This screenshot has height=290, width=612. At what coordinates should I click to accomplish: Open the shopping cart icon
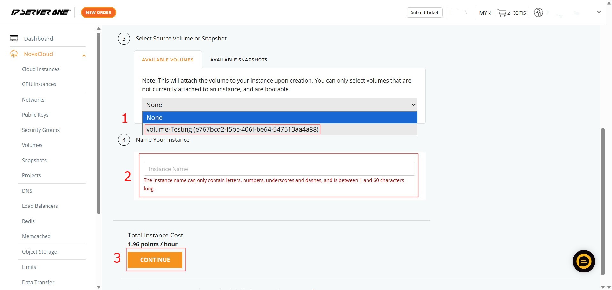502,13
